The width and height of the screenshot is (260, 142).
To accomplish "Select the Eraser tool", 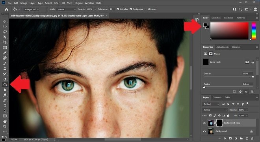I will 5,79.
